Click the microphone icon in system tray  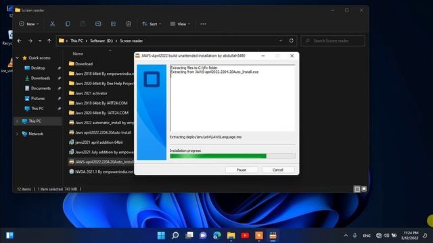[355, 236]
